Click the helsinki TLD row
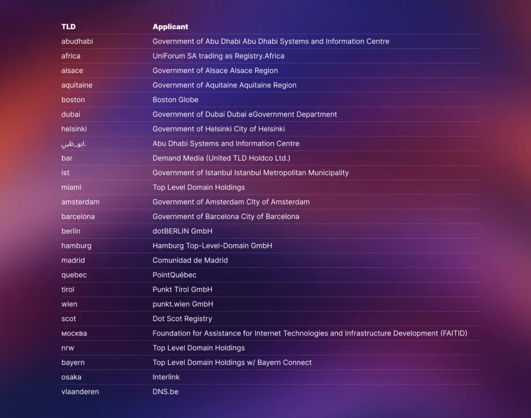Viewport: 531px width, 418px height. coord(74,129)
